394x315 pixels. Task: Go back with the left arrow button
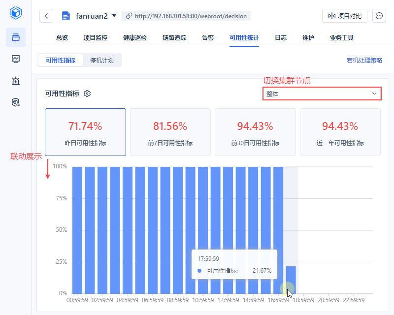pos(46,16)
